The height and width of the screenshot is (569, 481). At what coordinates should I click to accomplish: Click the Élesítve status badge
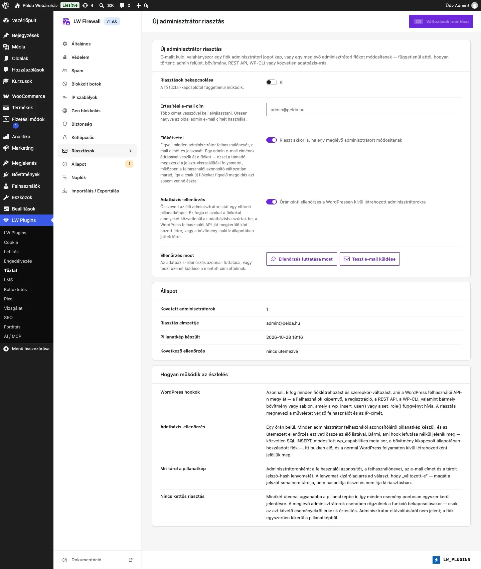click(x=70, y=5)
